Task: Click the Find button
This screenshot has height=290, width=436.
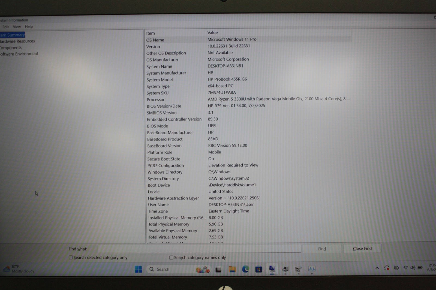Action: [x=322, y=249]
